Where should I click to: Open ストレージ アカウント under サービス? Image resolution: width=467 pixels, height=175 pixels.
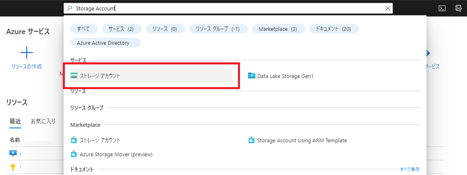point(151,76)
